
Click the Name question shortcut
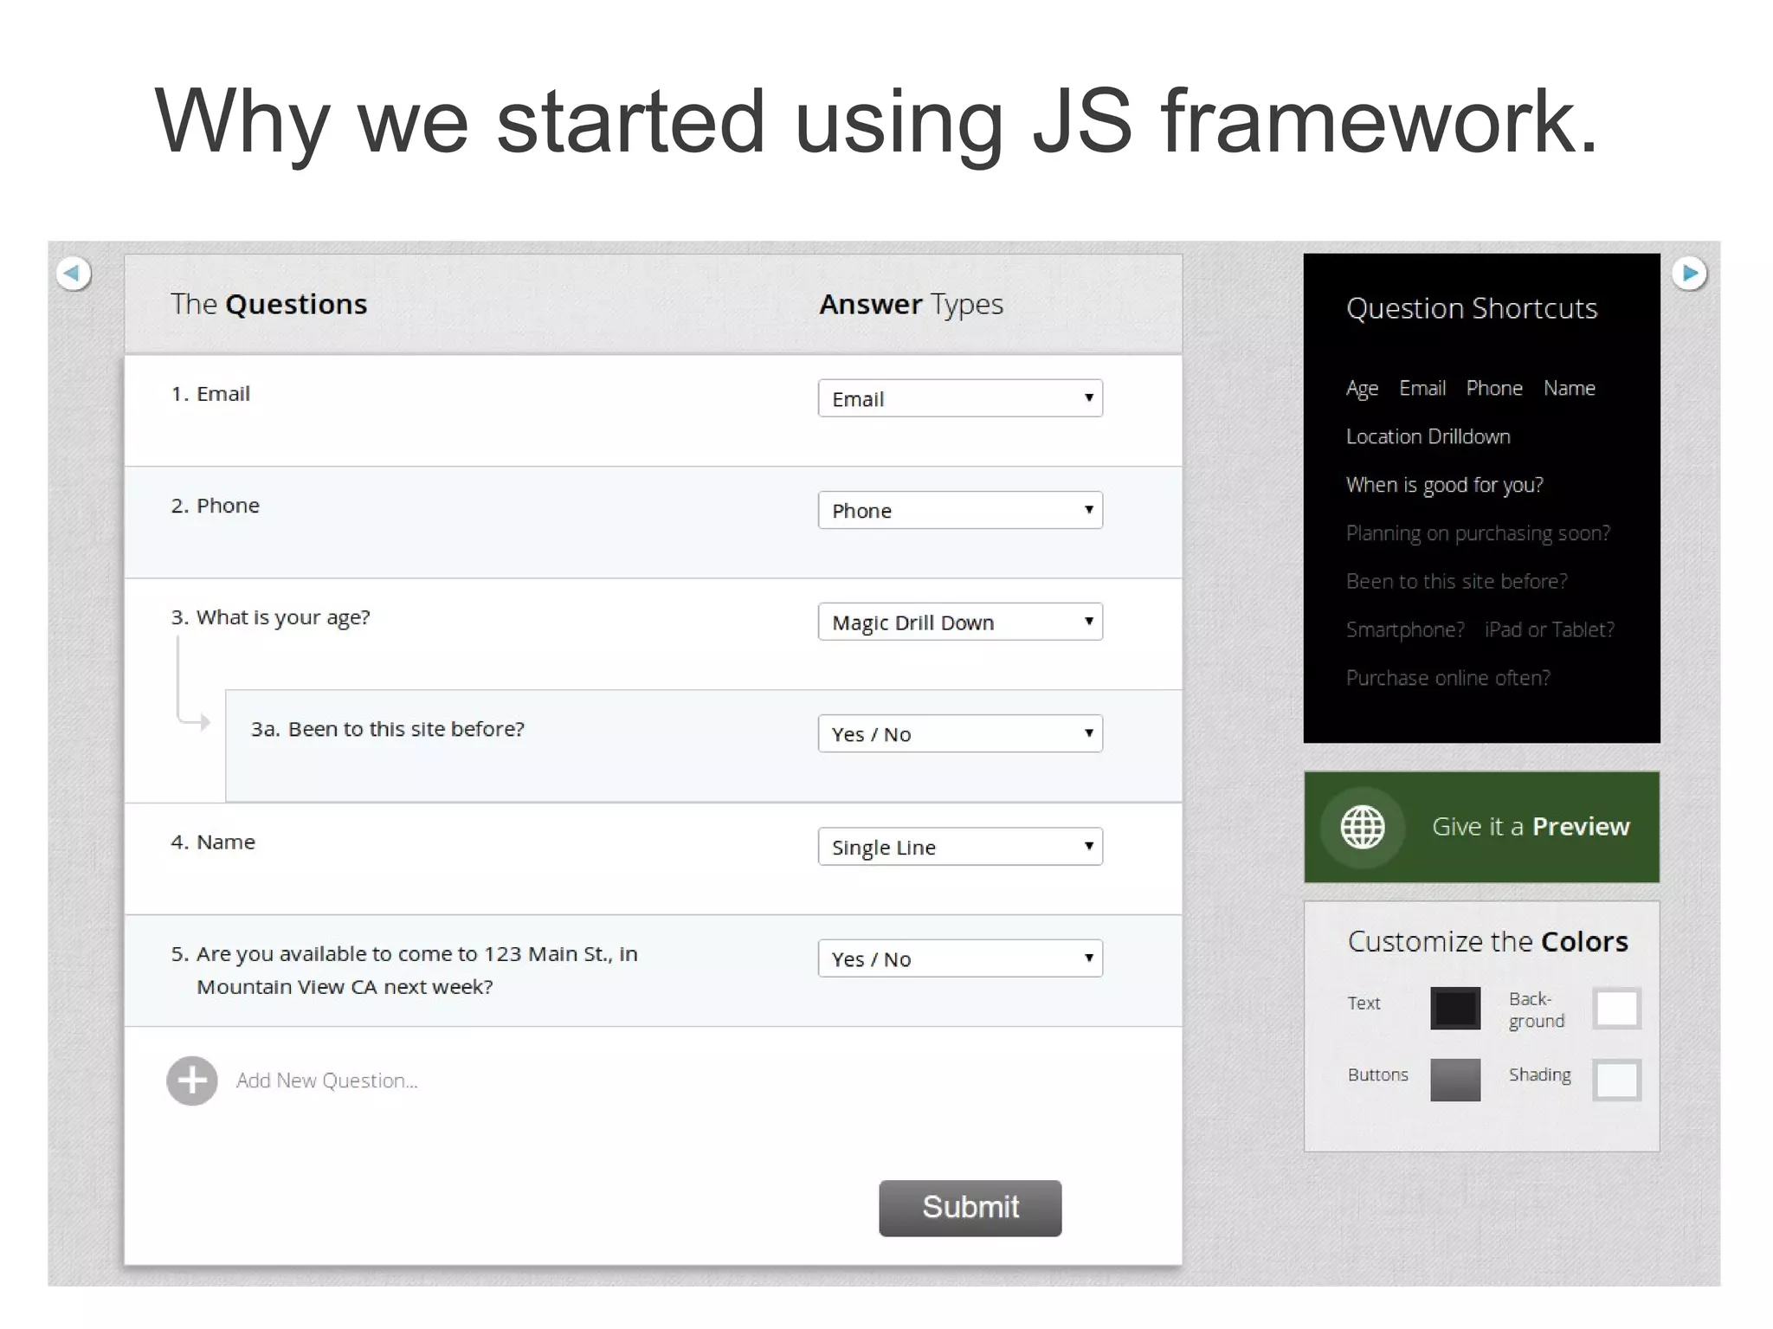click(x=1569, y=389)
